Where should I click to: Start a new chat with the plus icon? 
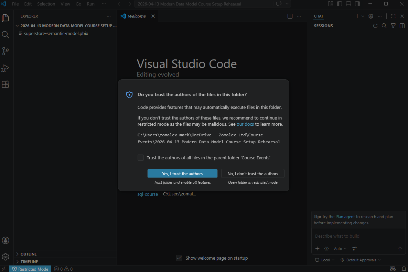[x=357, y=16]
